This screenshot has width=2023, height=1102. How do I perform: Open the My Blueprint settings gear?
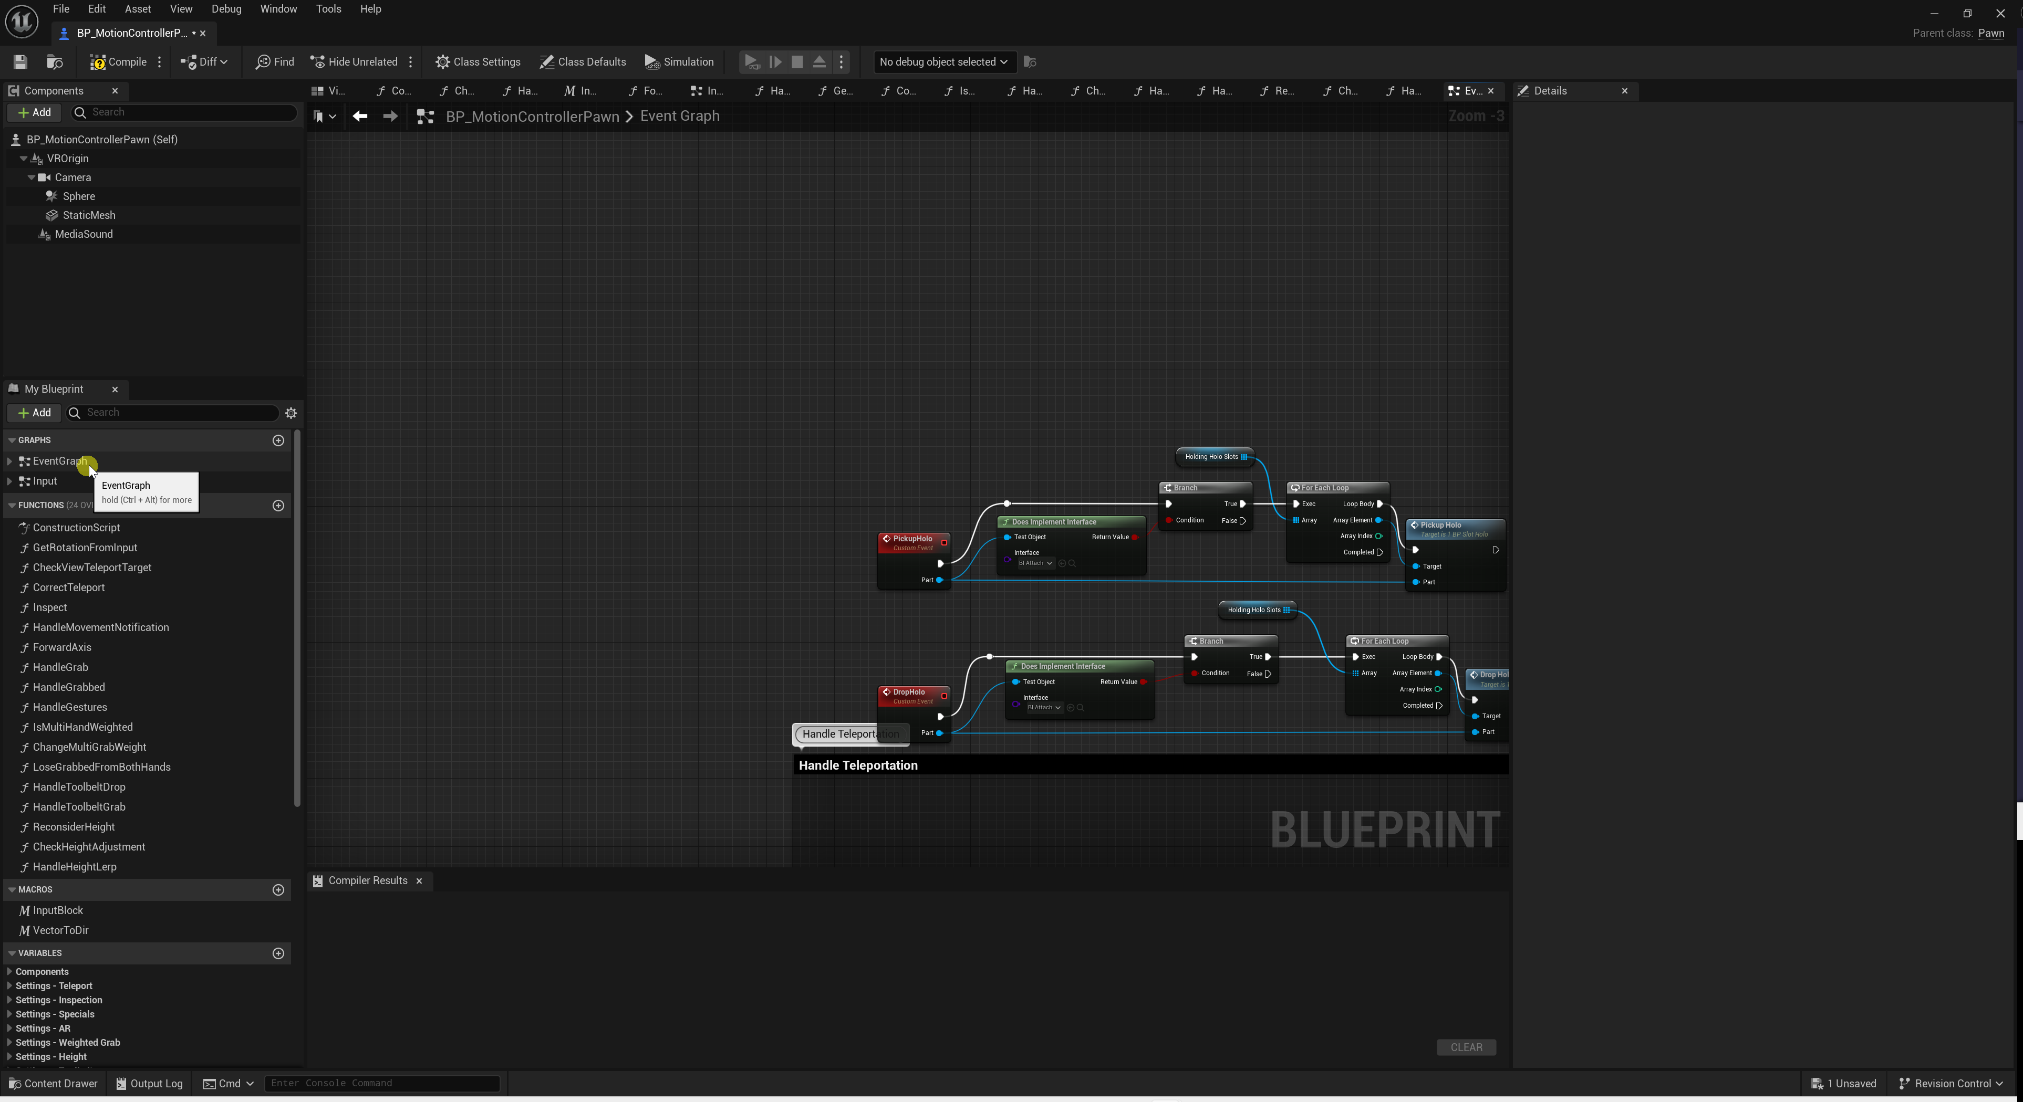[292, 413]
